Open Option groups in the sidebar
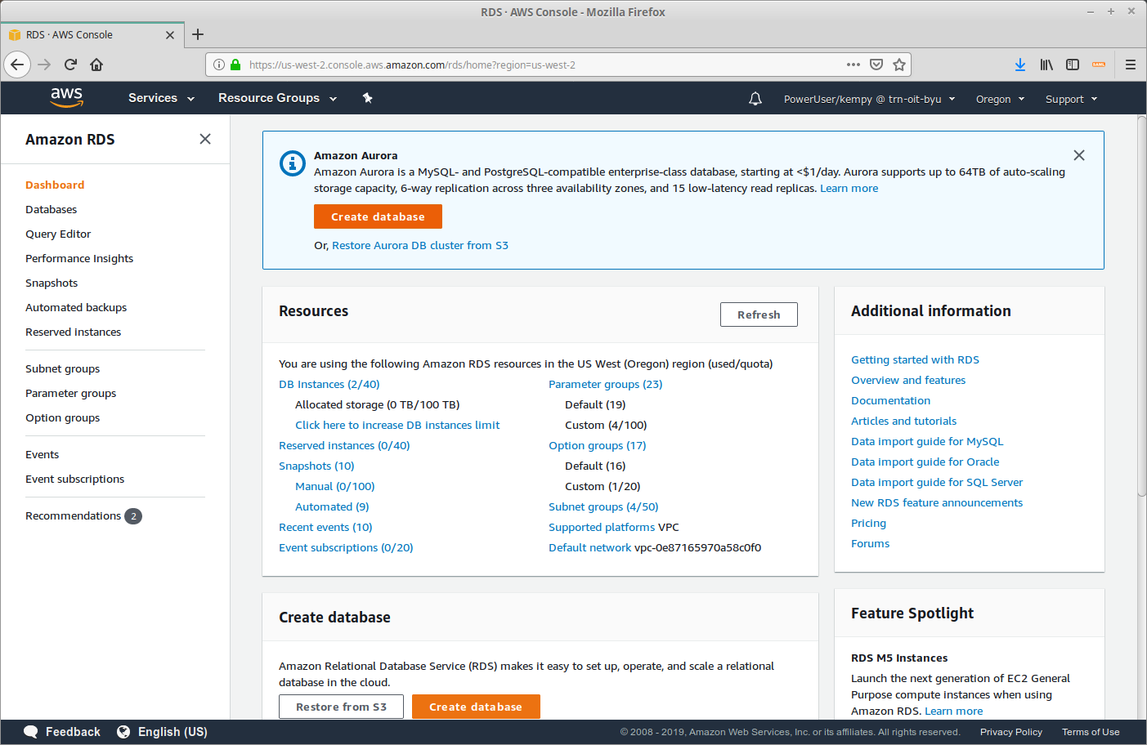This screenshot has height=745, width=1147. click(x=62, y=418)
